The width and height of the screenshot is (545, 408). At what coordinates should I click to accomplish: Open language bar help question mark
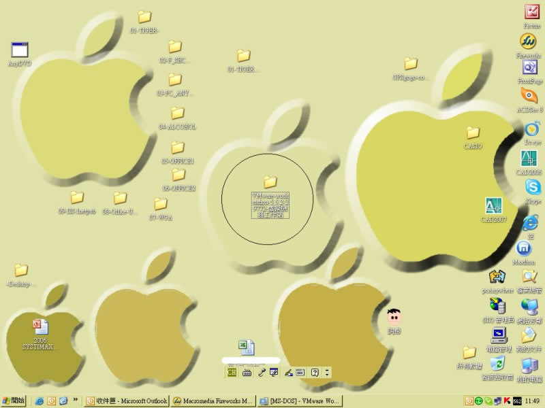click(315, 373)
